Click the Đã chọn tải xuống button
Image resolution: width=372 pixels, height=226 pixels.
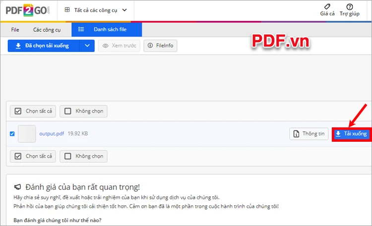click(x=44, y=46)
